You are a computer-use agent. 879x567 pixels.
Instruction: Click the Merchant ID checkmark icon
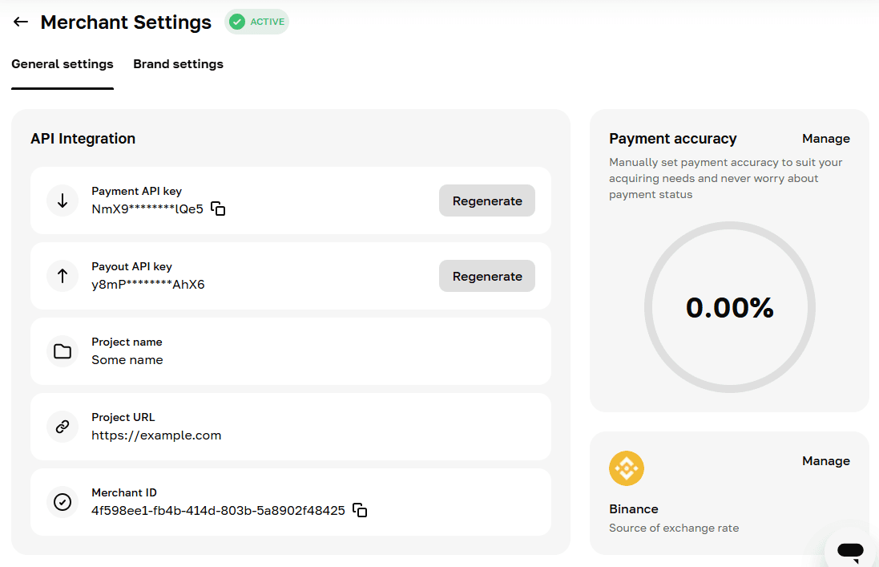tap(62, 501)
